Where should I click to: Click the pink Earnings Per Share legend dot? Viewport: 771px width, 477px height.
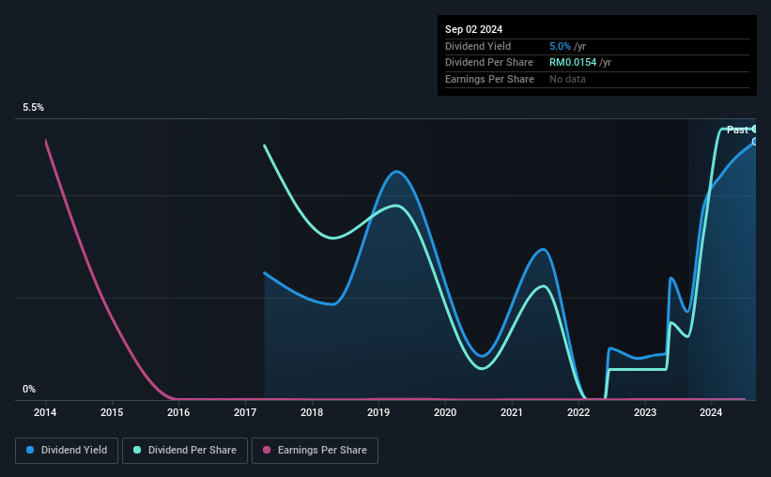click(x=267, y=450)
